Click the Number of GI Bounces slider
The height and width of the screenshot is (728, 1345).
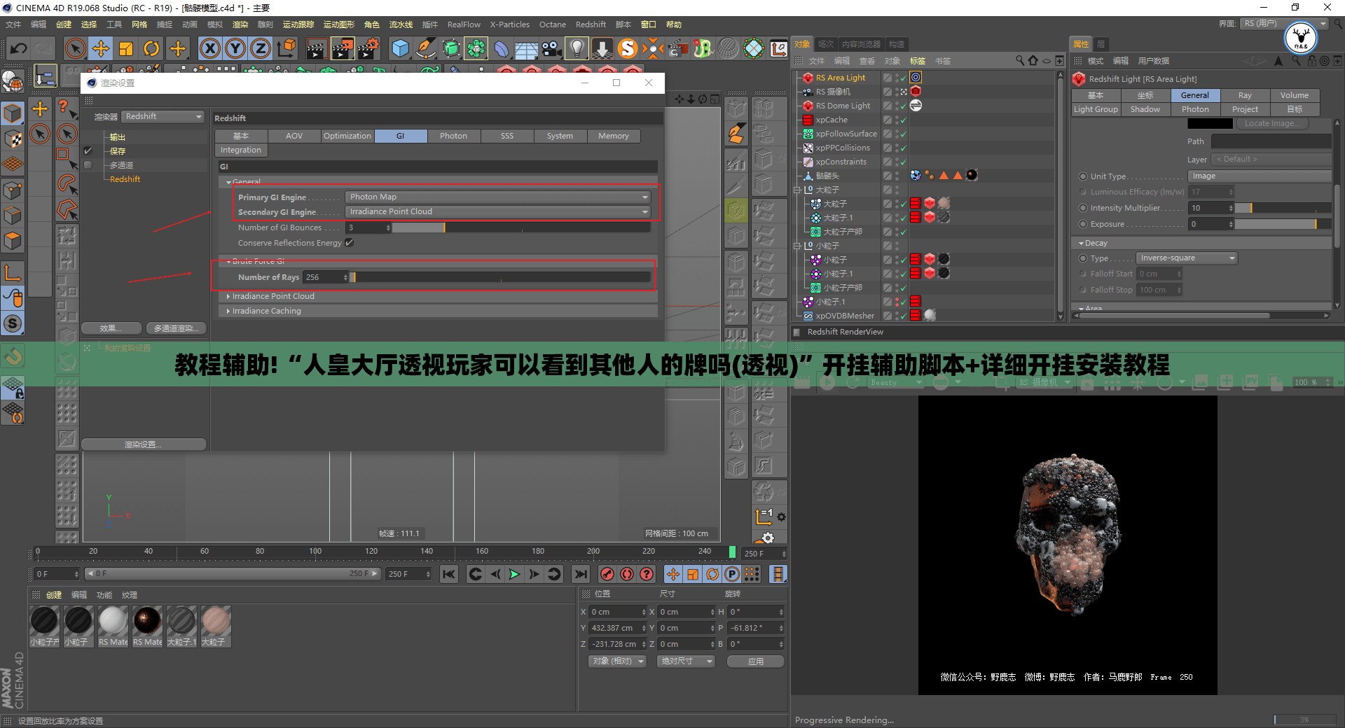[x=521, y=227]
